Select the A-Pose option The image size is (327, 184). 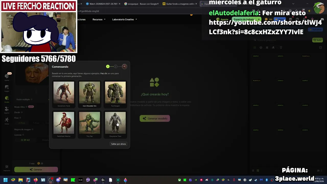pyautogui.click(x=22, y=123)
